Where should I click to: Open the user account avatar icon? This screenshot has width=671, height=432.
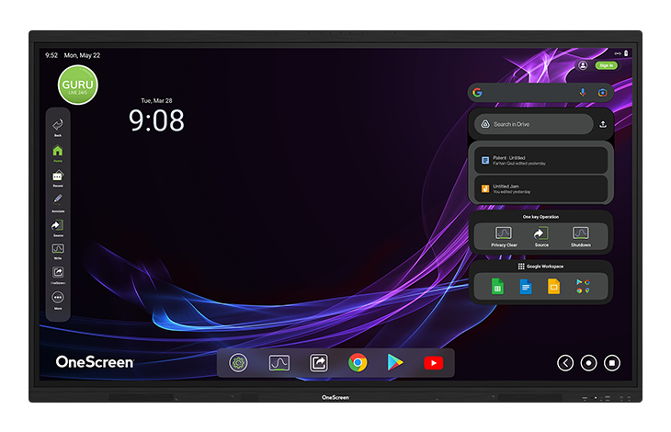(583, 65)
